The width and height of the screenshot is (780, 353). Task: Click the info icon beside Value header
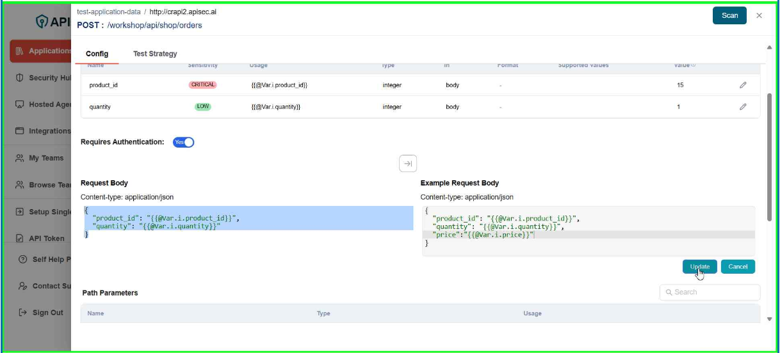[x=694, y=65]
